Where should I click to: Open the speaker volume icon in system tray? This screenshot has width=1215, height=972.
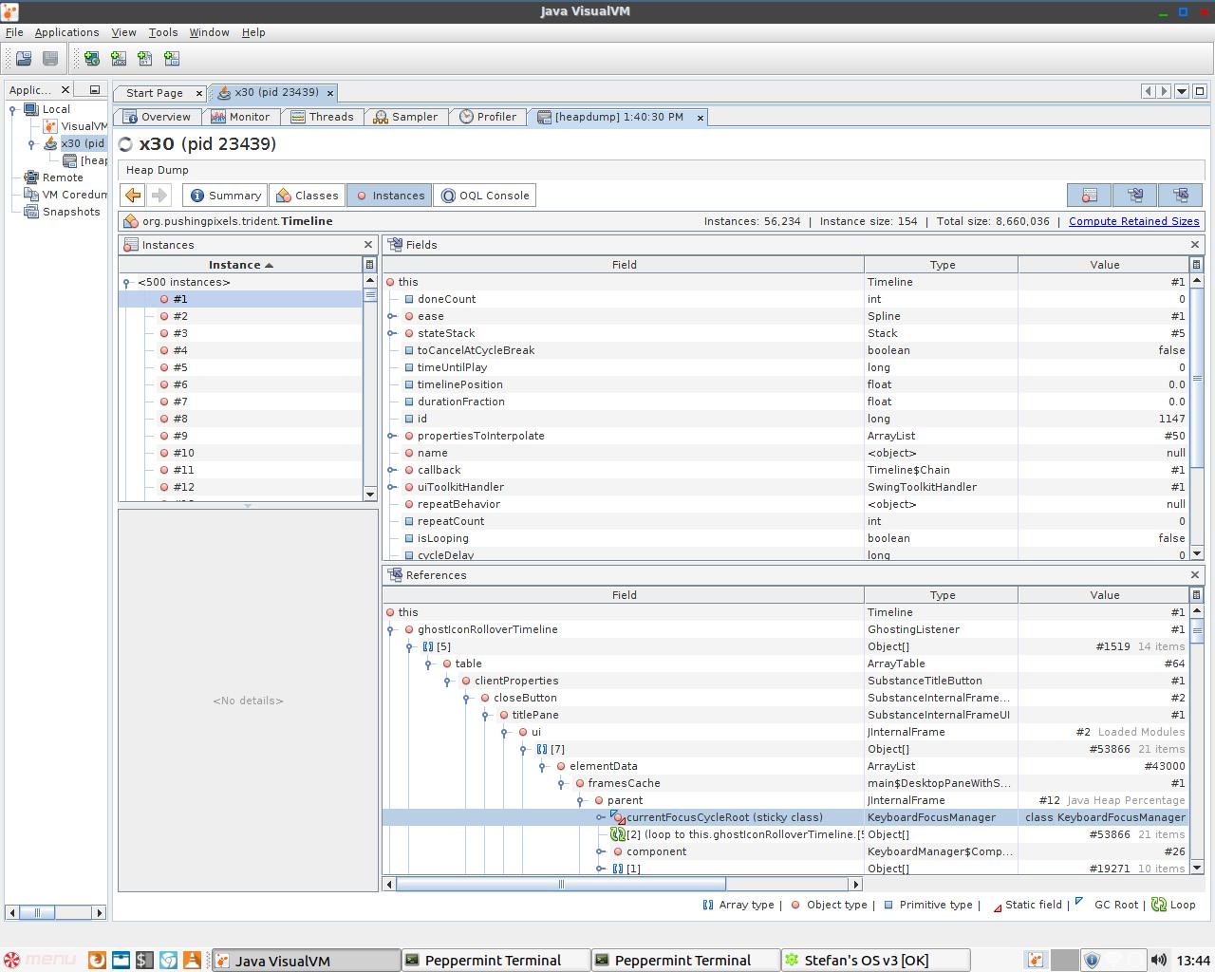pos(1158,960)
